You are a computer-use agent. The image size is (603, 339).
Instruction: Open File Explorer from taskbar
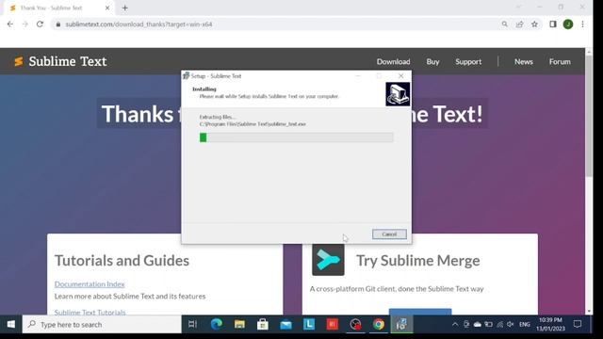pos(239,324)
